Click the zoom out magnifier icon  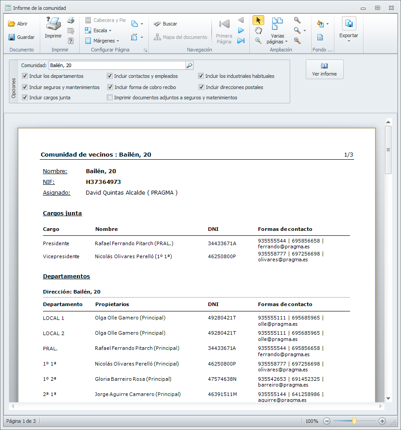[x=297, y=20]
